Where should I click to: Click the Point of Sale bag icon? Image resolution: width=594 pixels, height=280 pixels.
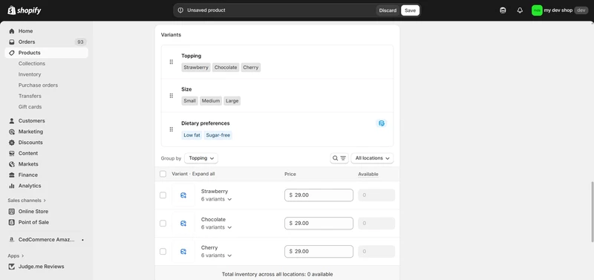[12, 222]
